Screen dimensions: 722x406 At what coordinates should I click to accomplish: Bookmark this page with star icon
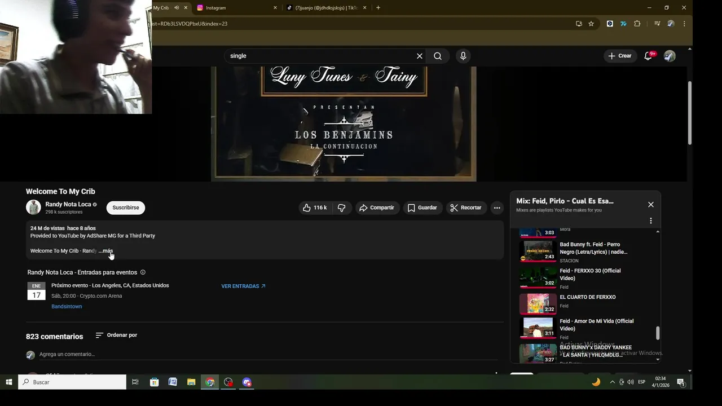591,24
